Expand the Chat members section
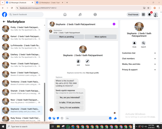 click(139, 59)
